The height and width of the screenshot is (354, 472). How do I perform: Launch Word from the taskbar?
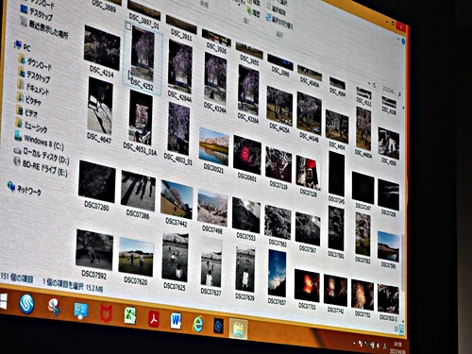point(176,321)
